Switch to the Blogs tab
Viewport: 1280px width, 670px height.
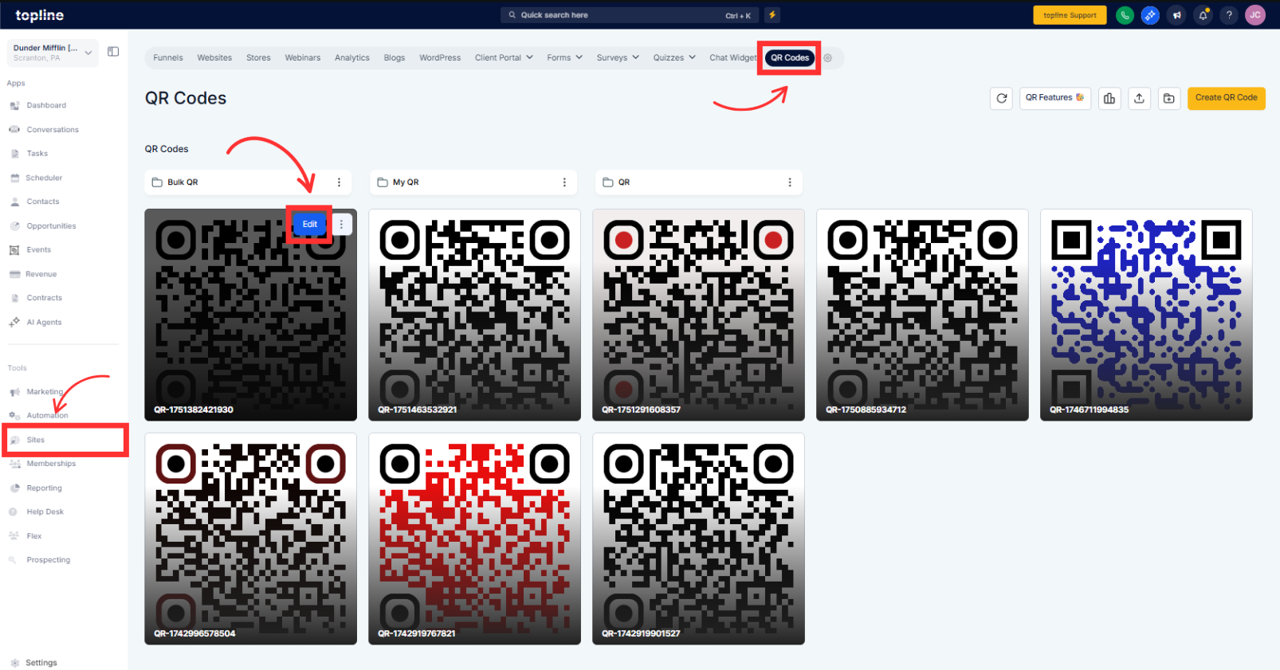point(395,58)
